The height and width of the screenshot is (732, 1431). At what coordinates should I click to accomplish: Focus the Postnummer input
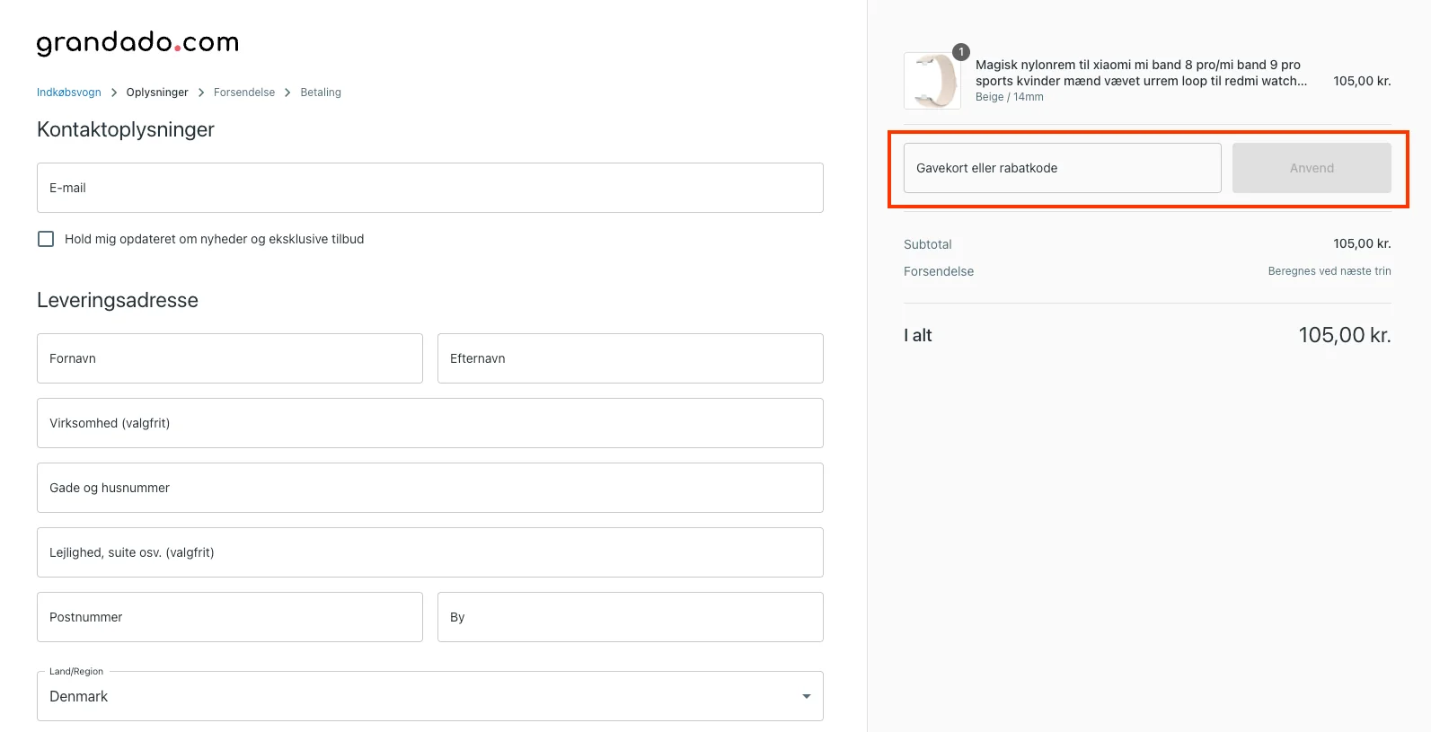coord(229,617)
